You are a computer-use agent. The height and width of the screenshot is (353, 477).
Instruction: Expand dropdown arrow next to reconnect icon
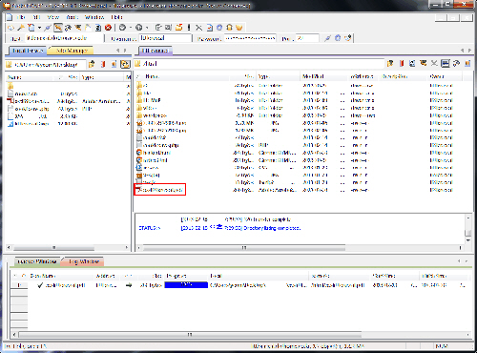(x=131, y=28)
